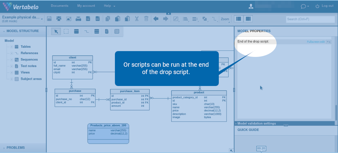Click the user profile icon
This screenshot has width=338, height=153.
(251, 6)
